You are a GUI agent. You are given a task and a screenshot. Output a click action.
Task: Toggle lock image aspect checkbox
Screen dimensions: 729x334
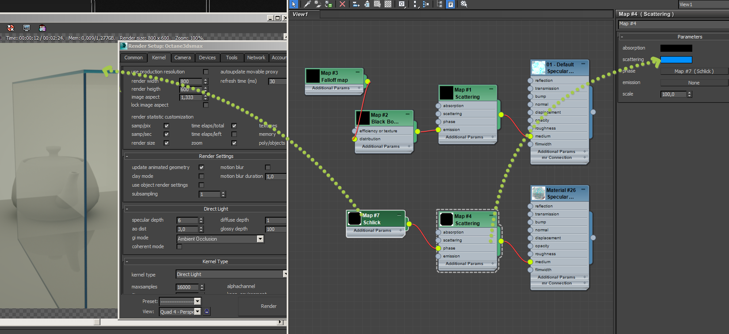(x=206, y=105)
